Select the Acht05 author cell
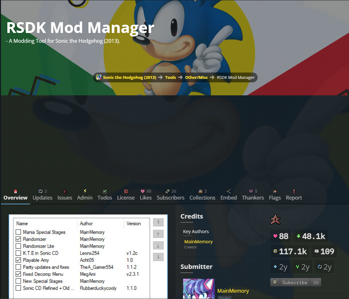This screenshot has height=299, width=349. [x=87, y=260]
